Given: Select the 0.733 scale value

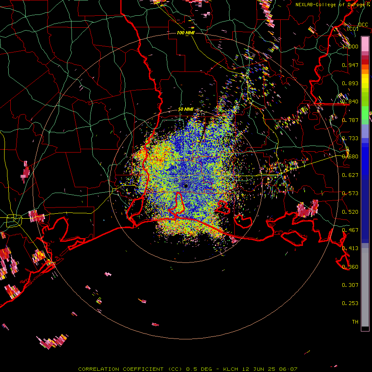Looking at the screenshot, I should pyautogui.click(x=350, y=138).
